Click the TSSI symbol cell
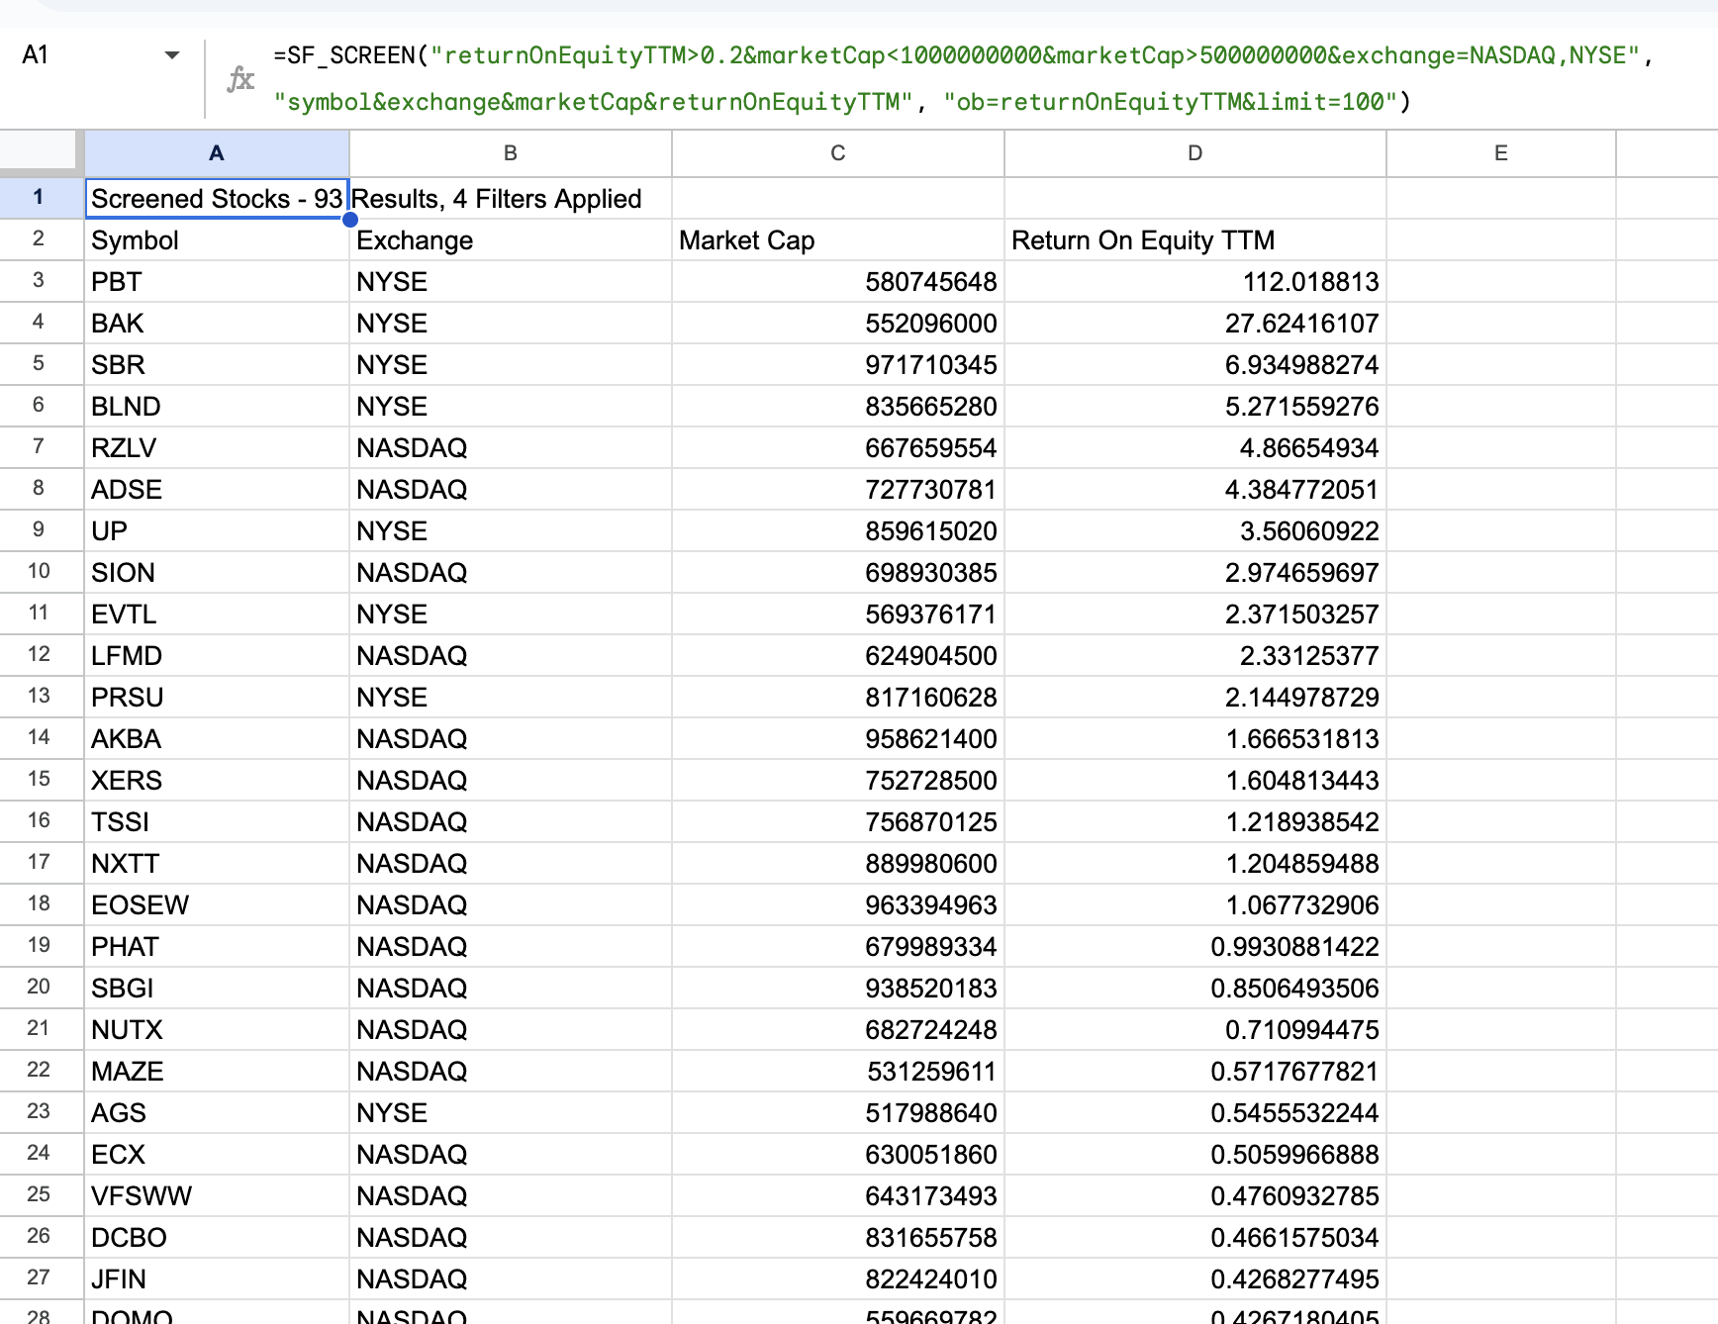1718x1324 pixels. [x=217, y=822]
